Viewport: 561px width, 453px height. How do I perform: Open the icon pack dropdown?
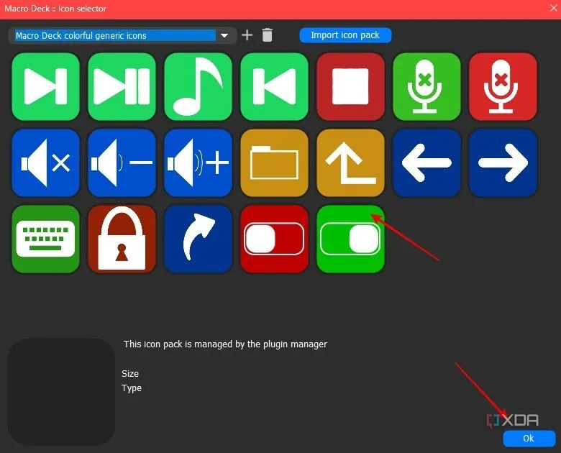pyautogui.click(x=224, y=35)
